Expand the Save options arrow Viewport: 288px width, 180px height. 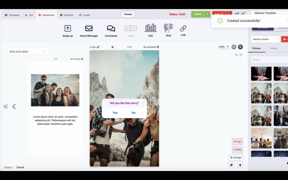point(229,14)
